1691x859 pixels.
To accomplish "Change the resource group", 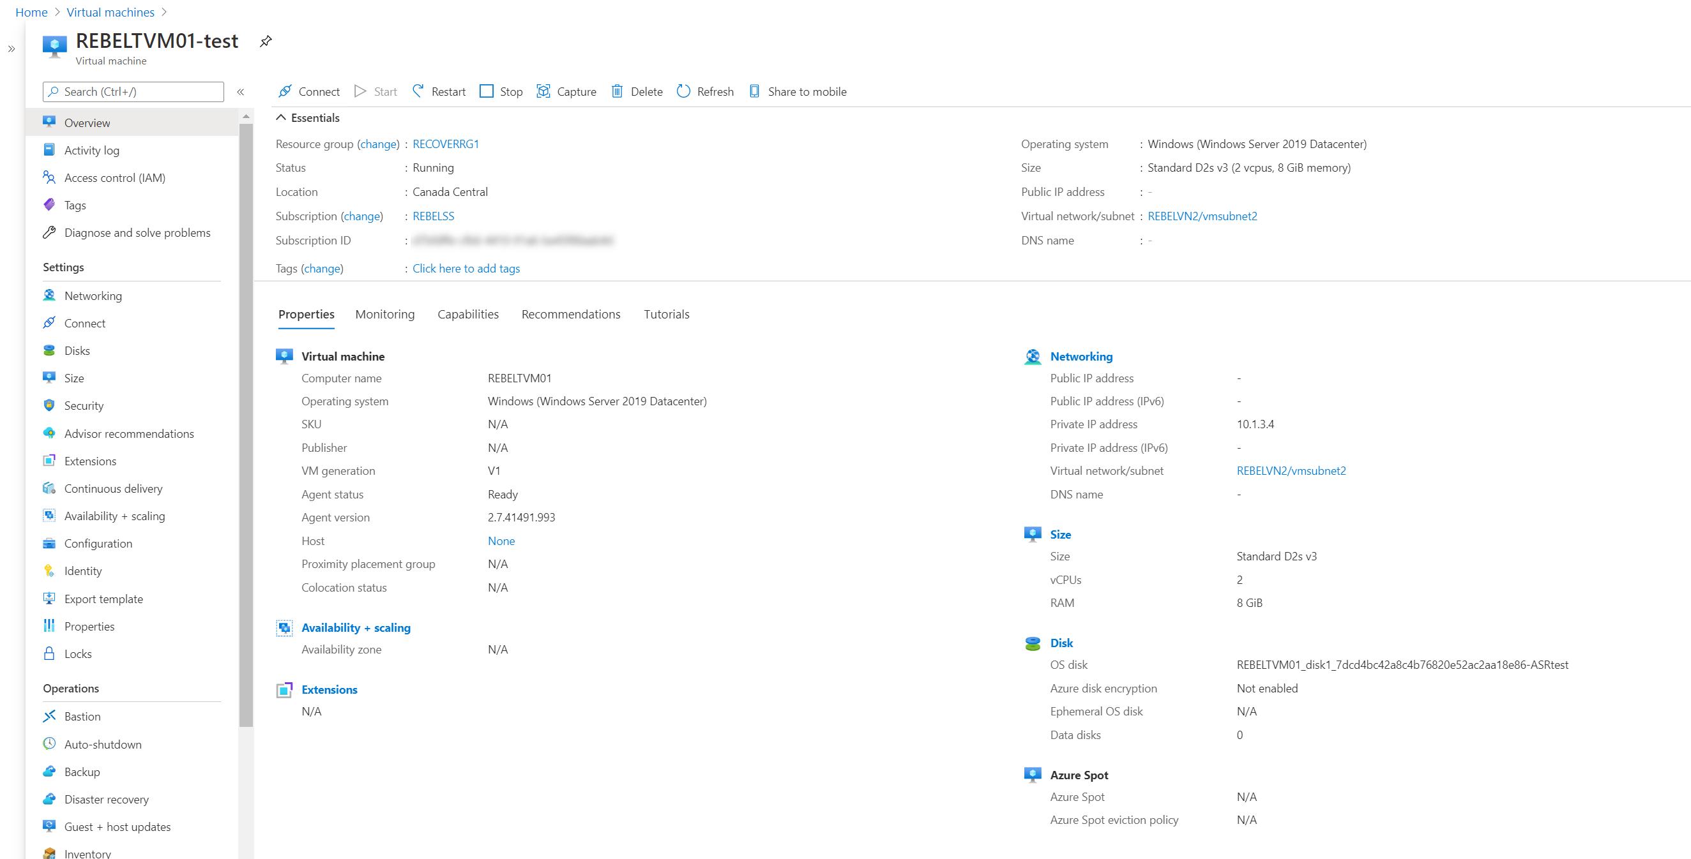I will [x=378, y=144].
